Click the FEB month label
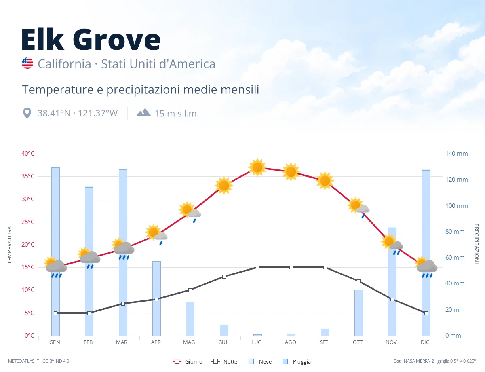485x372 pixels. pyautogui.click(x=88, y=342)
